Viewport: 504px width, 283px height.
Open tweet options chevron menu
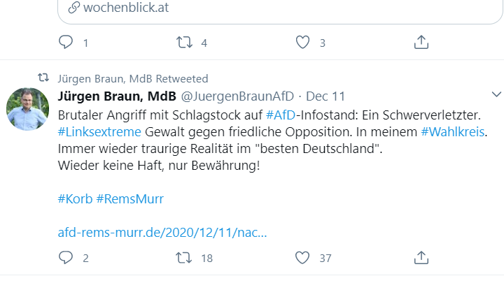[497, 94]
